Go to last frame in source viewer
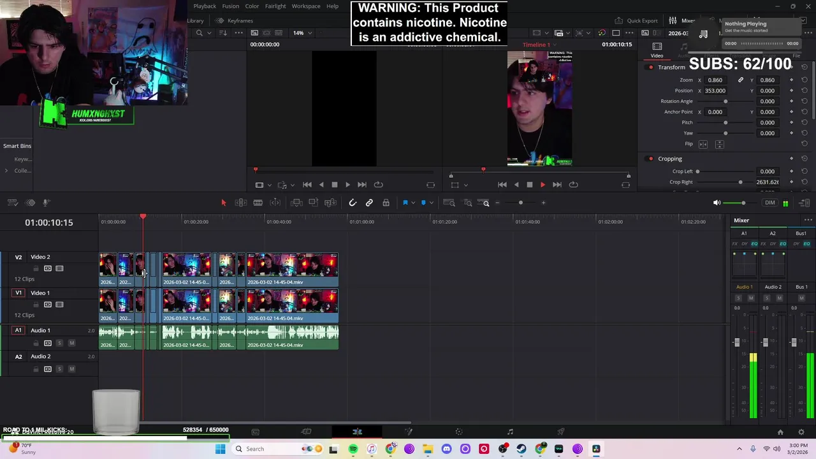 [x=361, y=184]
